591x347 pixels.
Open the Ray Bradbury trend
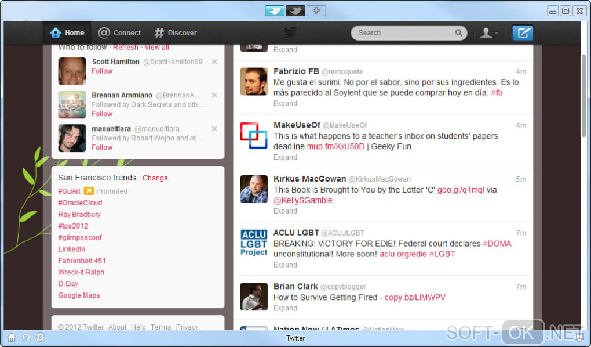pos(79,215)
